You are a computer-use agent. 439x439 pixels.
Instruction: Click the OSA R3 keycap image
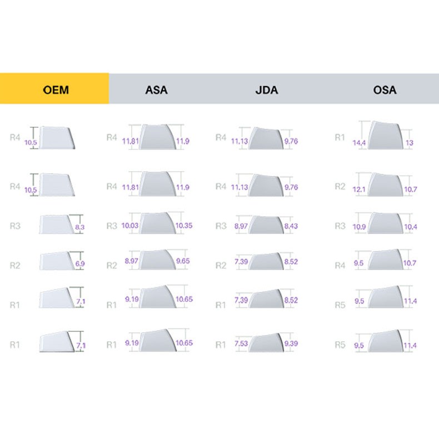point(384,223)
